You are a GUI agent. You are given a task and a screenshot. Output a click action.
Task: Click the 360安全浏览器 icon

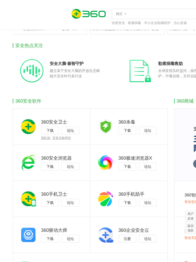tap(28, 162)
